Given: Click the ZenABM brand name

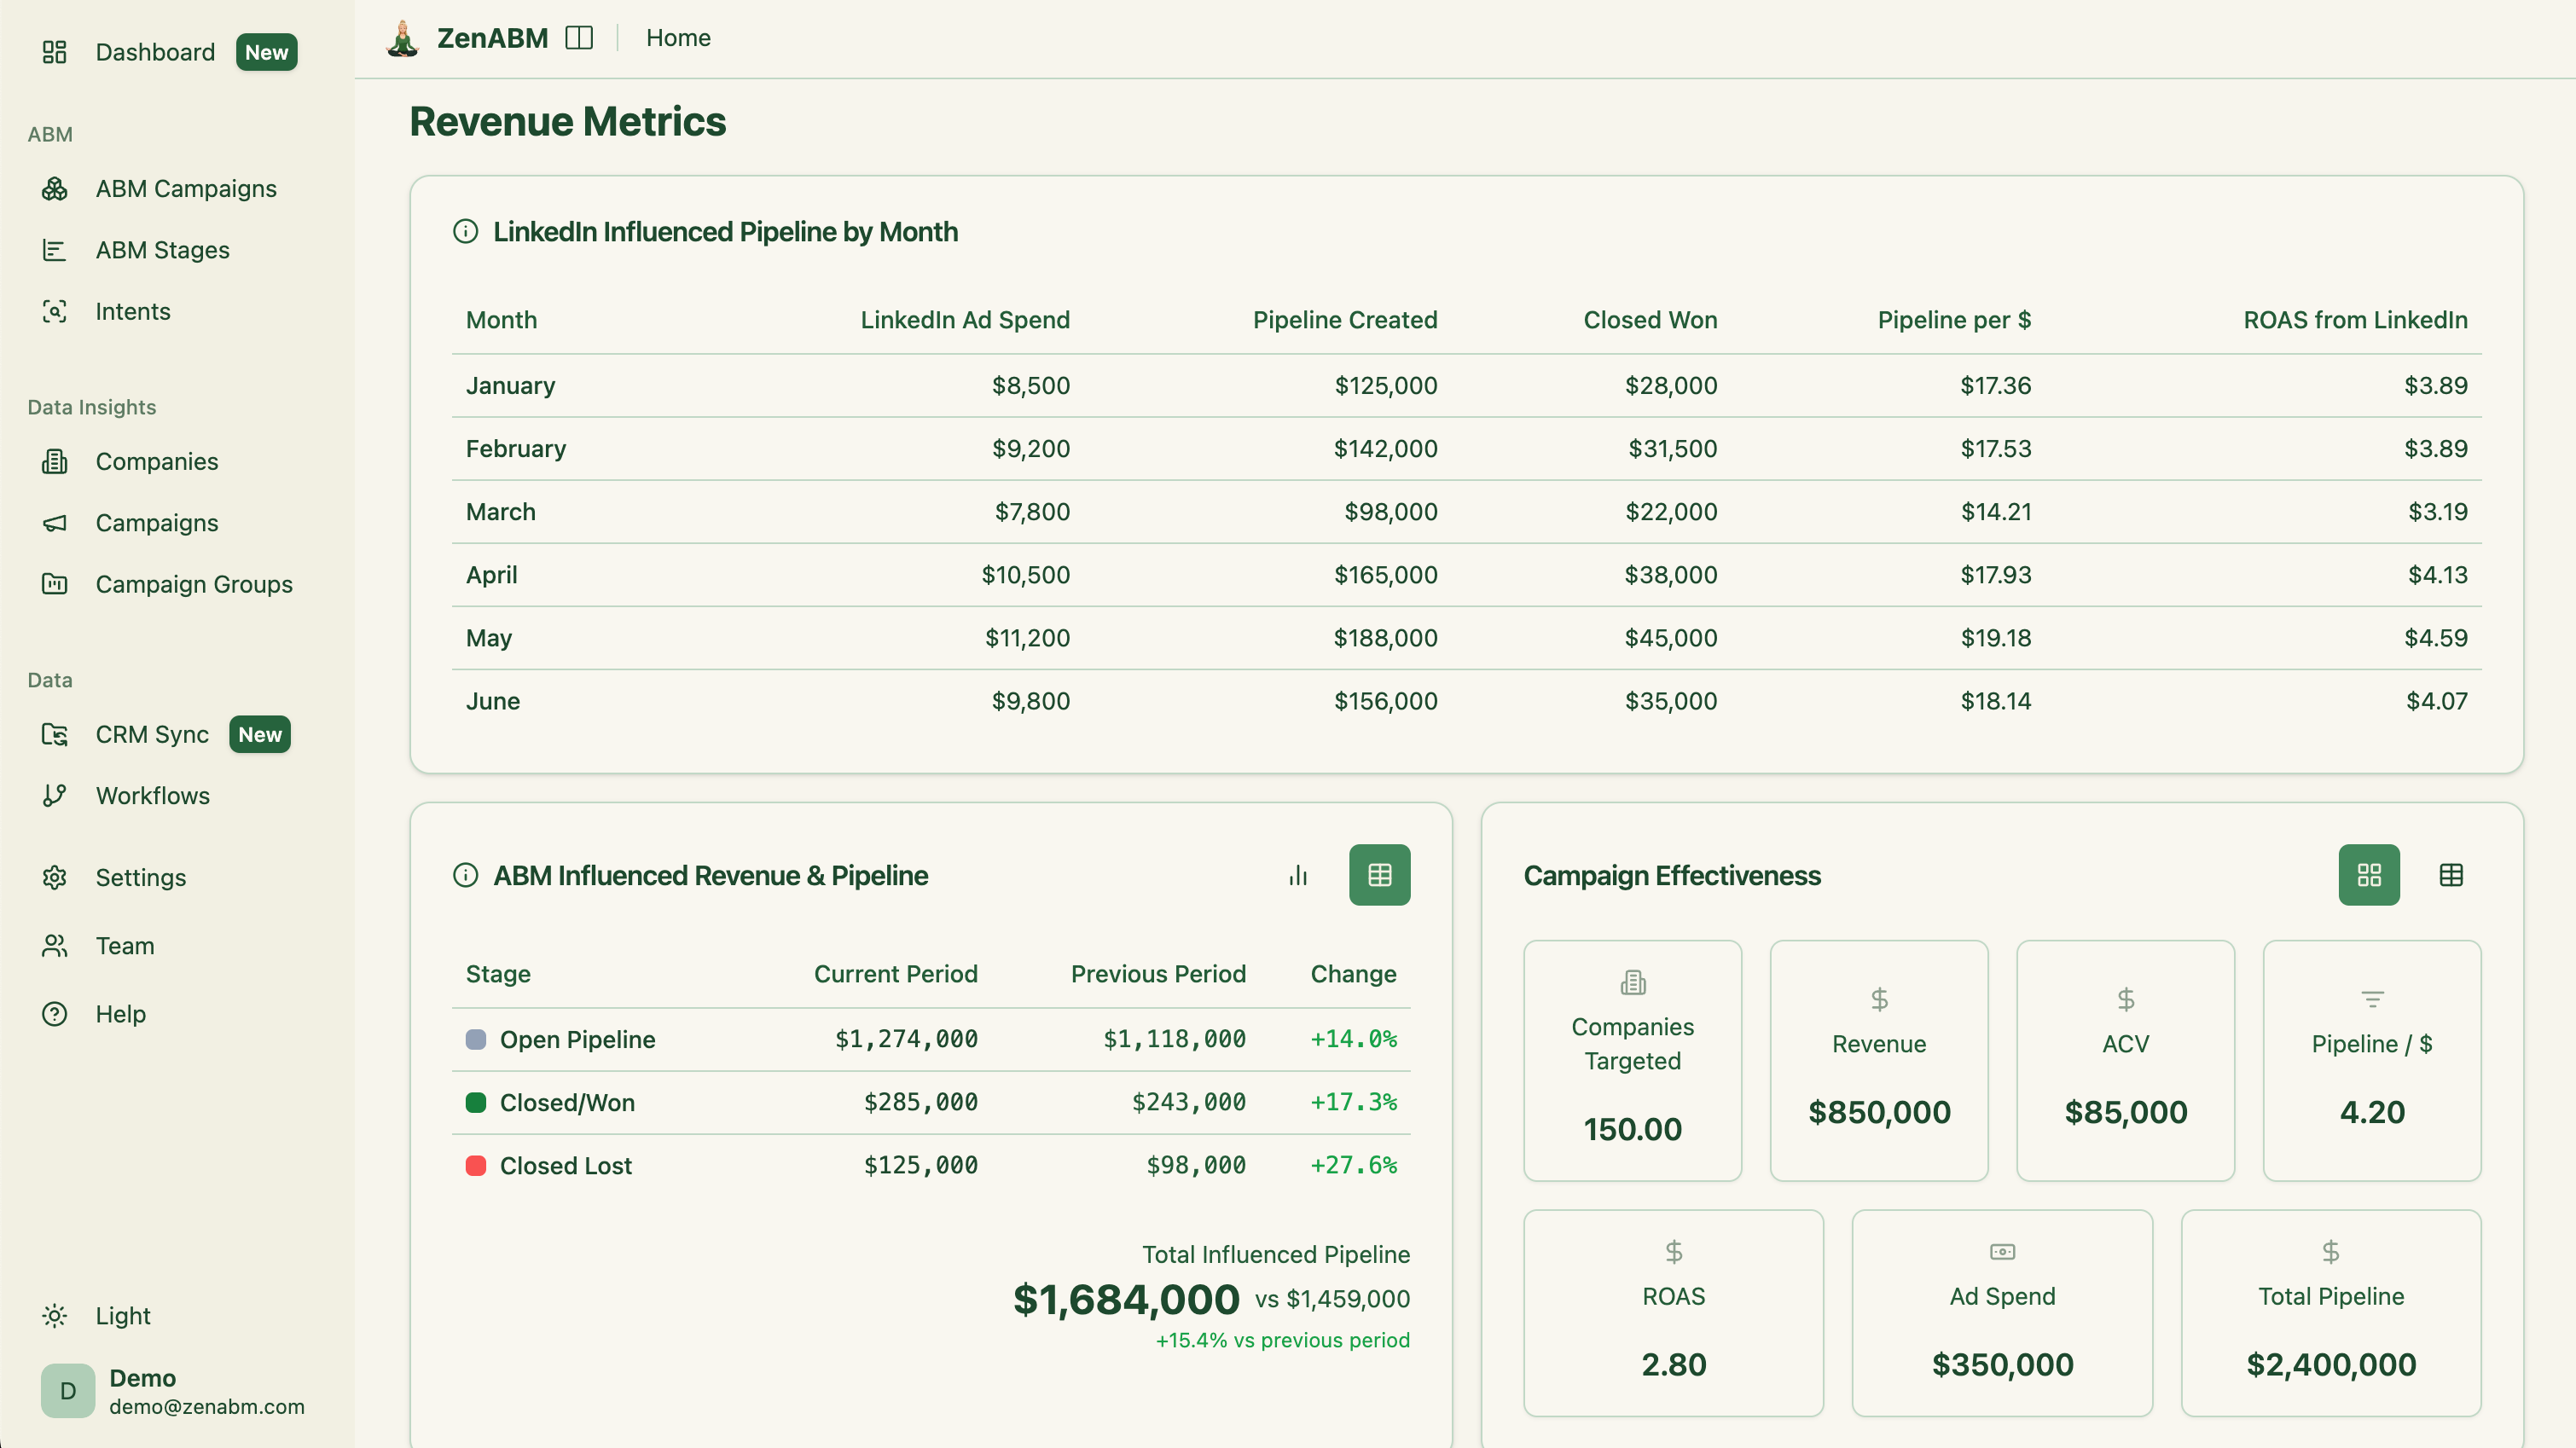Looking at the screenshot, I should [492, 38].
